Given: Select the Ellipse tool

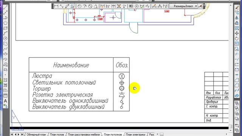Looking at the screenshot, I should [5, 54].
